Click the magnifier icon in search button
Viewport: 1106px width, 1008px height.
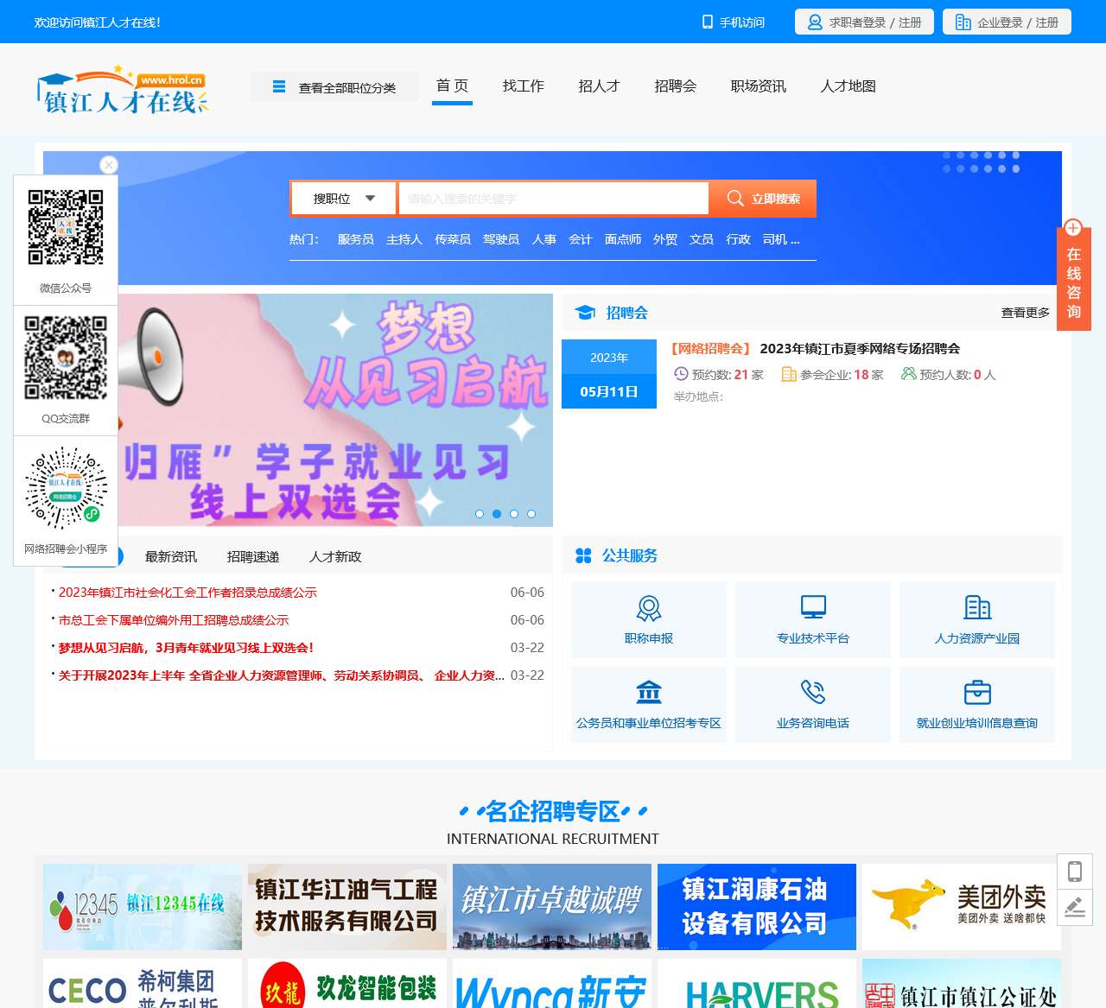click(x=735, y=198)
